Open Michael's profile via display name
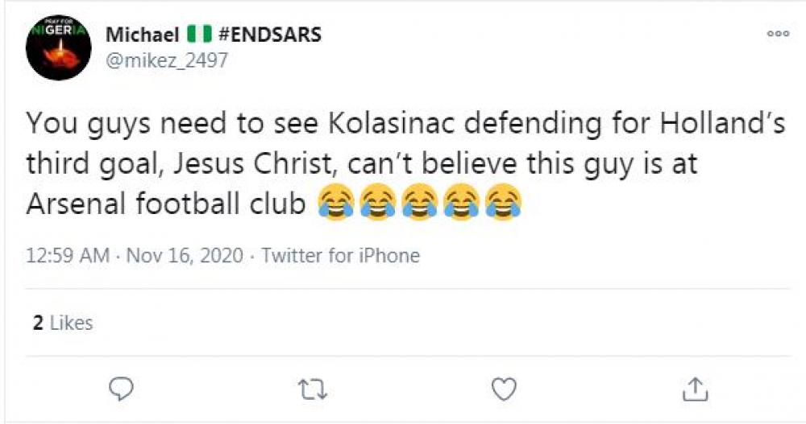 (142, 35)
